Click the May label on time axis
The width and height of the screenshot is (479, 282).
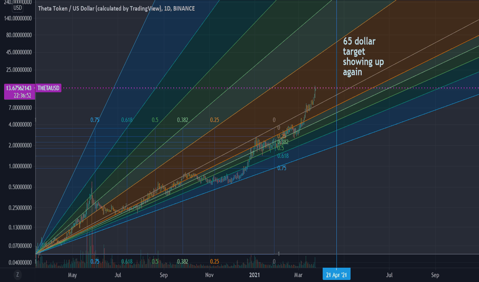pyautogui.click(x=72, y=275)
